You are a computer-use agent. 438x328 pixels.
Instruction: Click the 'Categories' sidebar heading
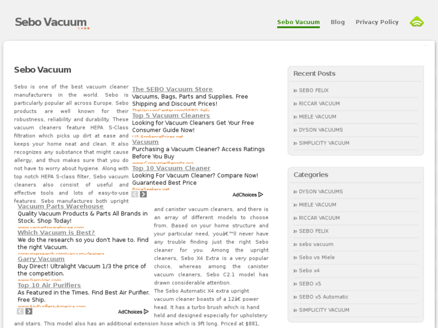311,175
